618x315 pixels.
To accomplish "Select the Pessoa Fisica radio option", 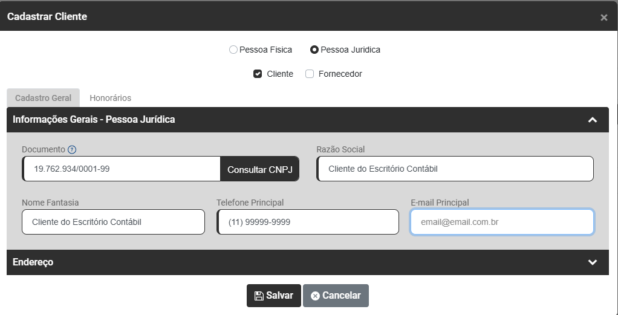I will pos(233,50).
